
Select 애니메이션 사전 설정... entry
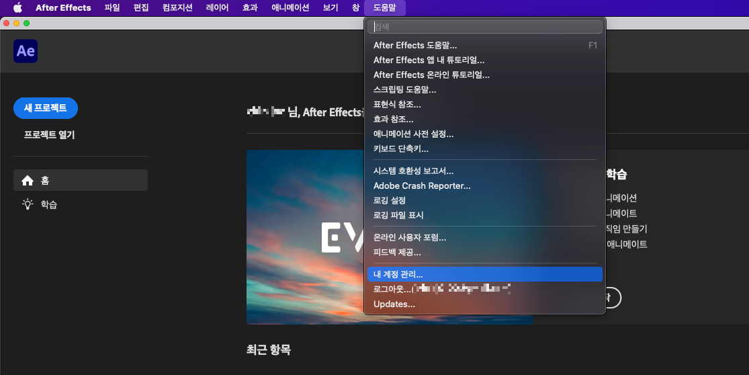pyautogui.click(x=485, y=134)
